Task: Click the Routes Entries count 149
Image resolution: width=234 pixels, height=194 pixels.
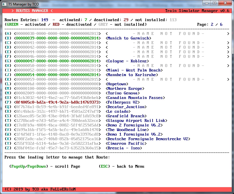Action: [x=45, y=20]
